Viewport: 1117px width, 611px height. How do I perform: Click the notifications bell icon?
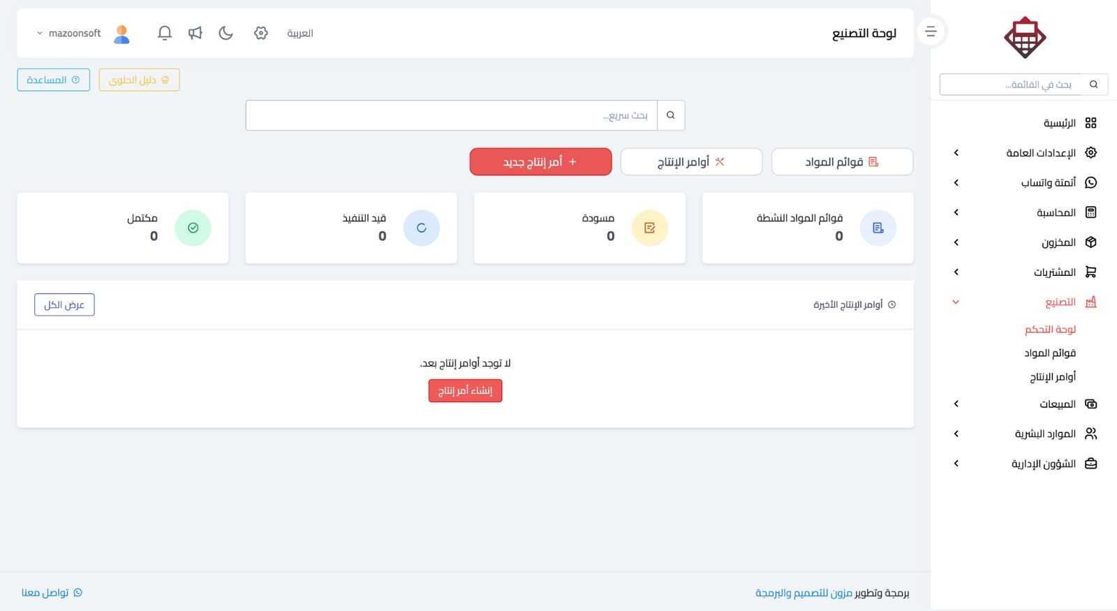click(x=165, y=33)
